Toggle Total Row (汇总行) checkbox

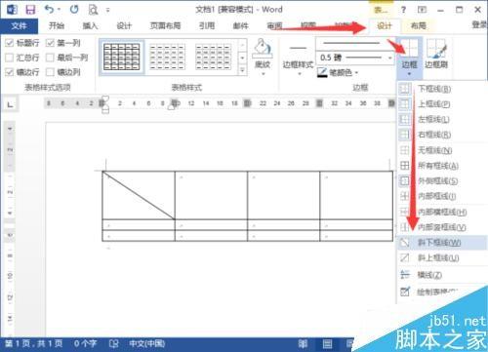coord(10,58)
